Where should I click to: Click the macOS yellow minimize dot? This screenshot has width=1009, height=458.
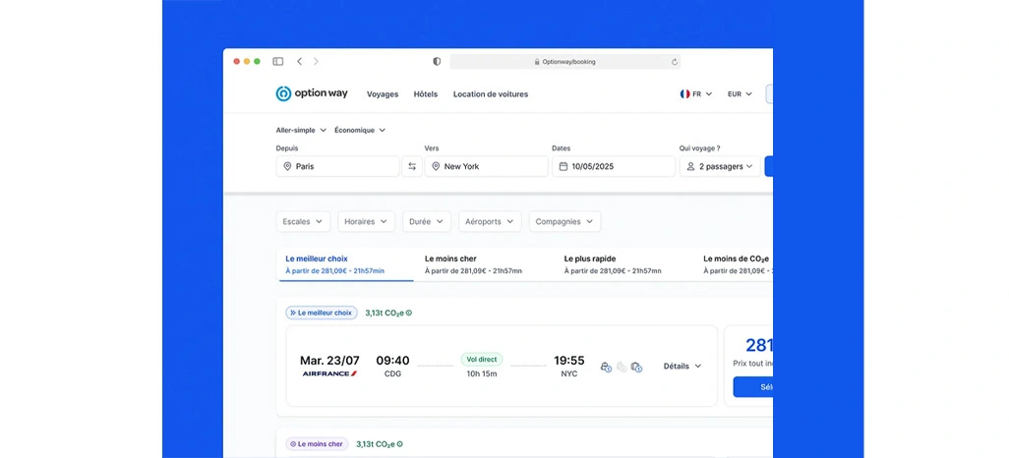[247, 62]
